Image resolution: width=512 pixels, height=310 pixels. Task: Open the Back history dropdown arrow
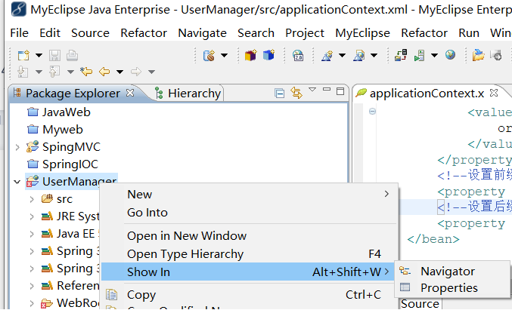click(119, 72)
